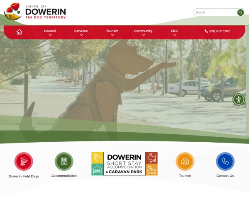Image resolution: width=249 pixels, height=199 pixels.
Task: Open the orange Tourism map icon
Action: (185, 161)
